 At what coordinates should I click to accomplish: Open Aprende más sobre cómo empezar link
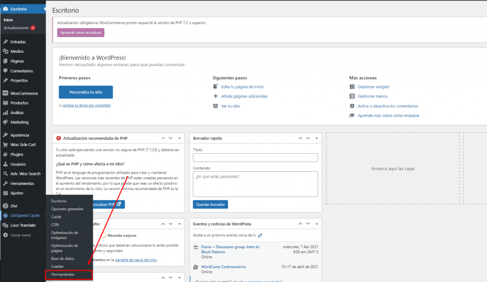tap(389, 116)
